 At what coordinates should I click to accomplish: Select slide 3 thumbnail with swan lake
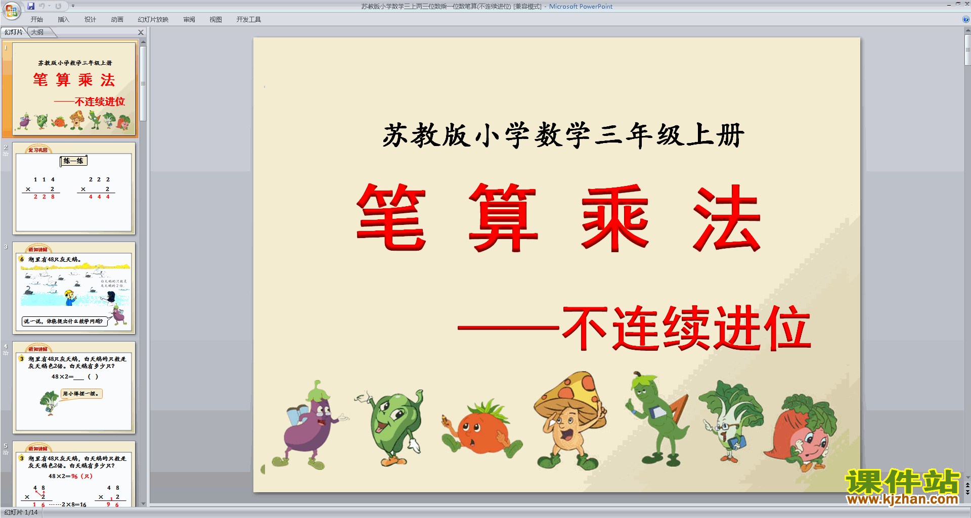pyautogui.click(x=74, y=288)
